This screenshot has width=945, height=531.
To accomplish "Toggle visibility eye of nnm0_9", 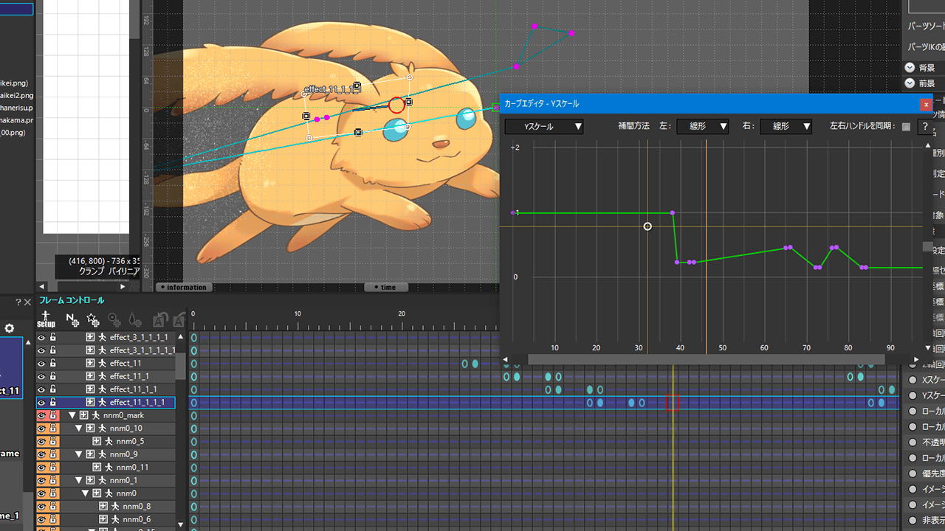I will tap(41, 454).
